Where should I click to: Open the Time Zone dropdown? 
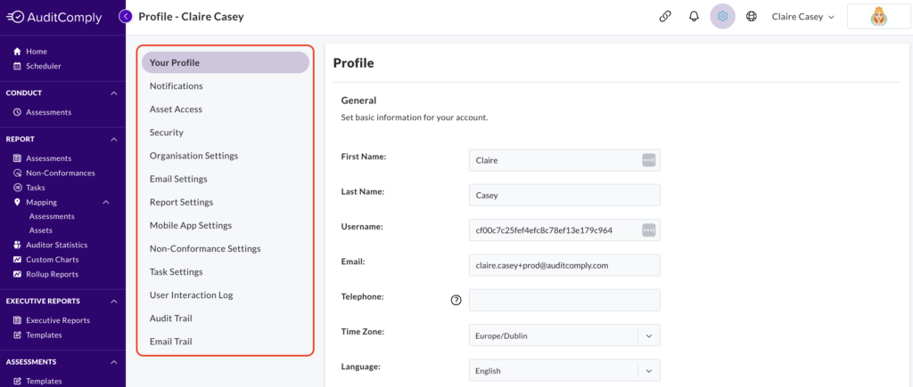click(564, 335)
